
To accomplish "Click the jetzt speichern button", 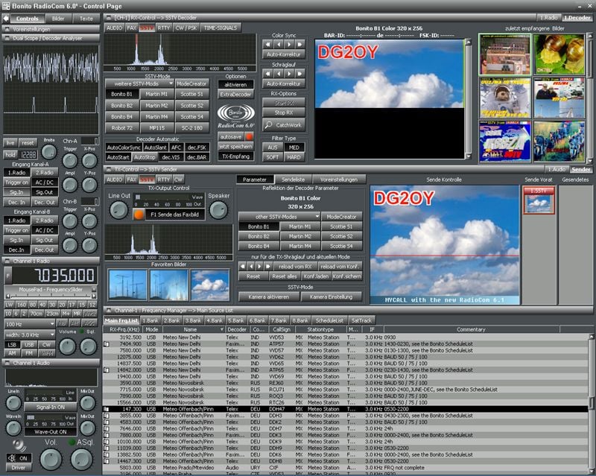I will 236,147.
